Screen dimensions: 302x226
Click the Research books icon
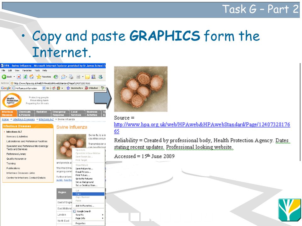coord(94,77)
